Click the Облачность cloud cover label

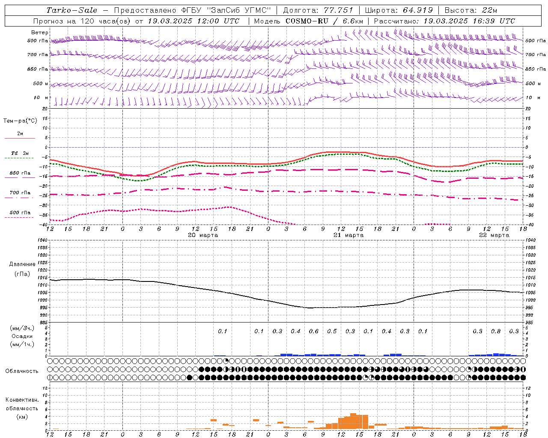point(22,371)
